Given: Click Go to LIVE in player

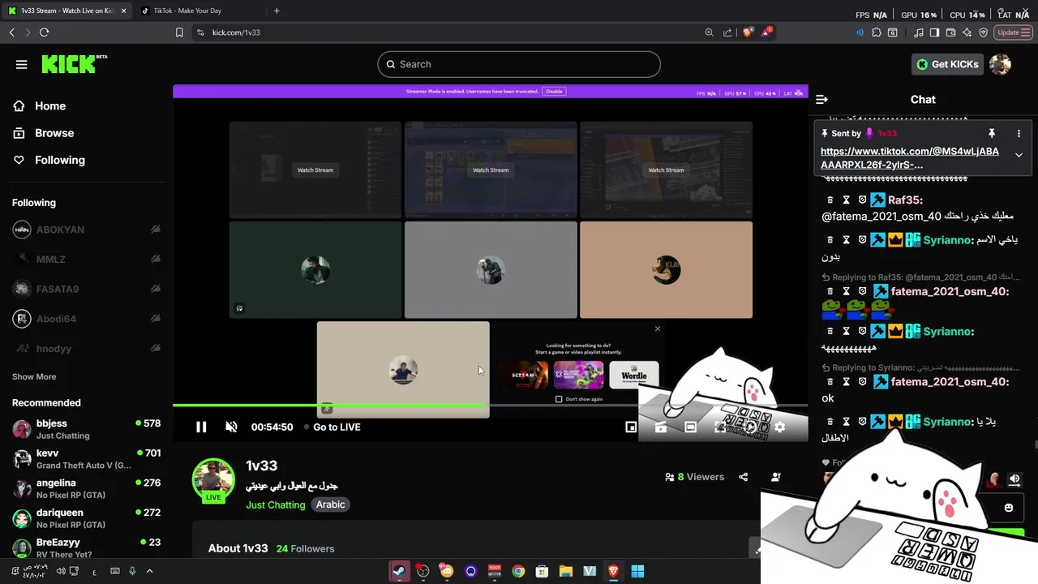Looking at the screenshot, I should tap(332, 427).
